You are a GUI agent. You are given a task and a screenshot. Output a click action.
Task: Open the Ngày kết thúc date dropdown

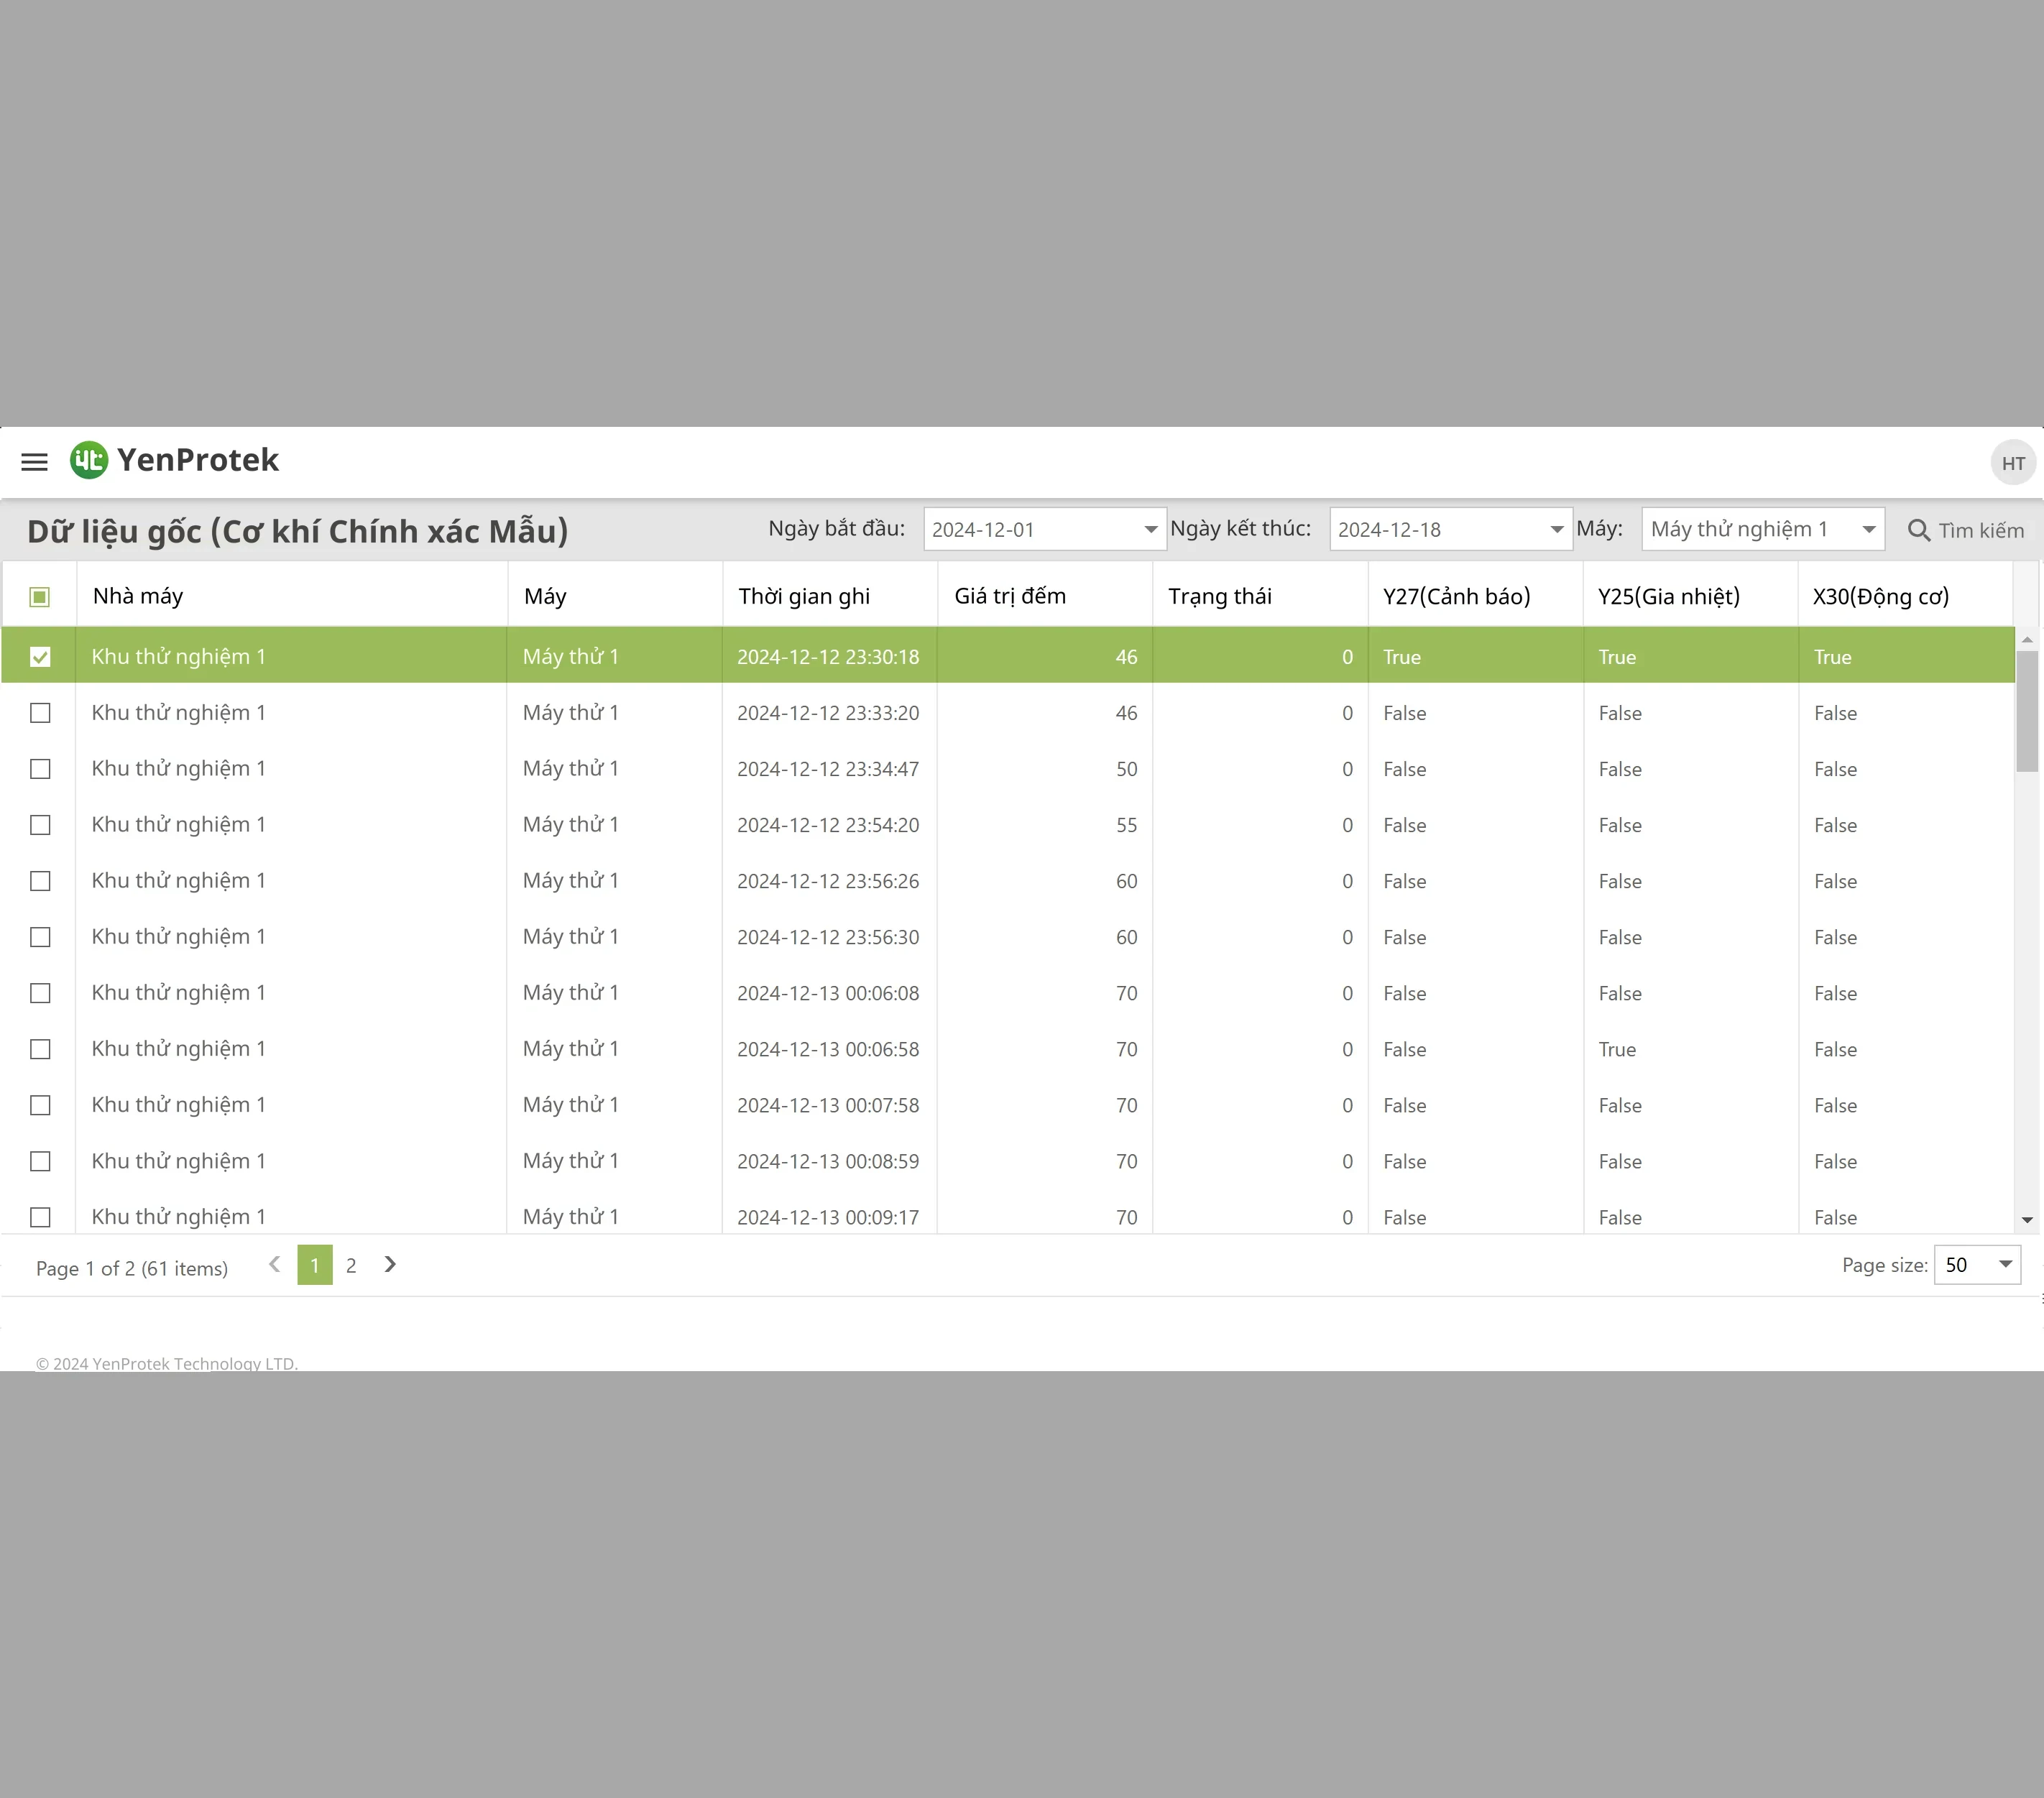pyautogui.click(x=1557, y=530)
